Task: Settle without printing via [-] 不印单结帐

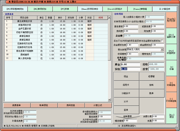Action: 171,100
